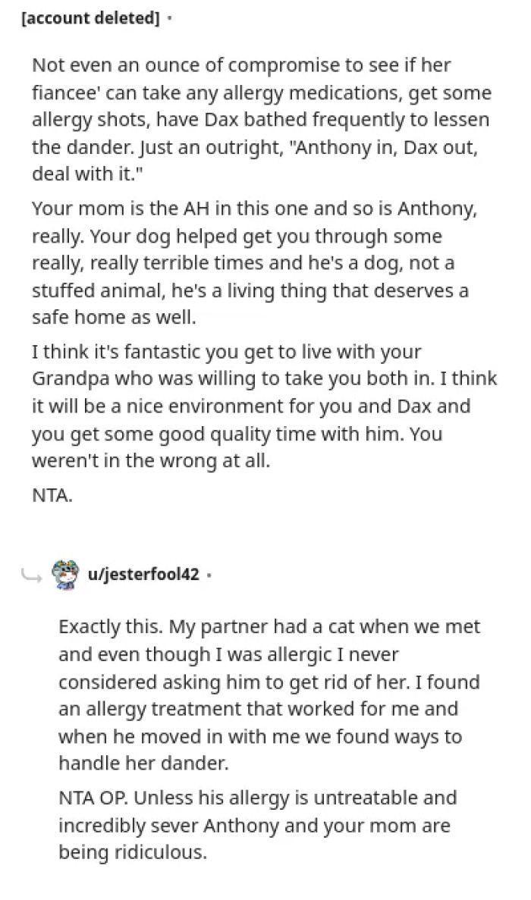
Task: Click the reply paragraph starting "Exactly this."
Action: pos(269,695)
